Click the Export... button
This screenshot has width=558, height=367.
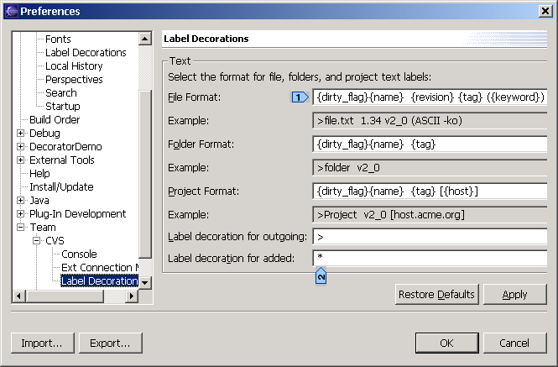pyautogui.click(x=110, y=343)
